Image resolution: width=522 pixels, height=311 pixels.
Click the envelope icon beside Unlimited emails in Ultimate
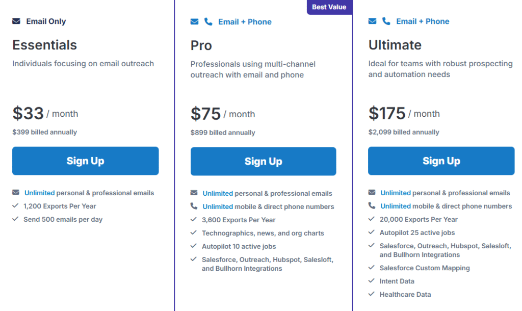(x=371, y=193)
